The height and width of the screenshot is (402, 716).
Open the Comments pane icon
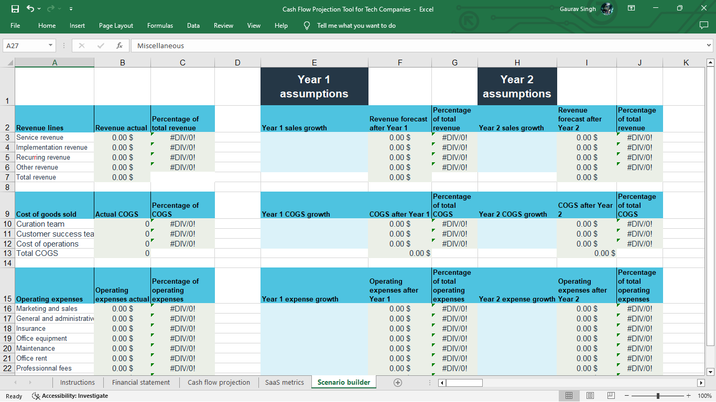(x=703, y=25)
